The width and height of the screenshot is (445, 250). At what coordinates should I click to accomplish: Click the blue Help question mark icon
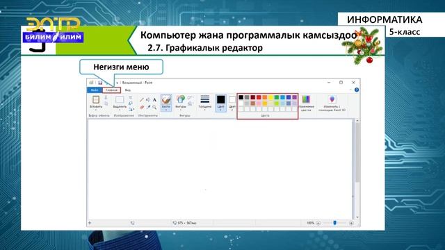click(x=357, y=90)
